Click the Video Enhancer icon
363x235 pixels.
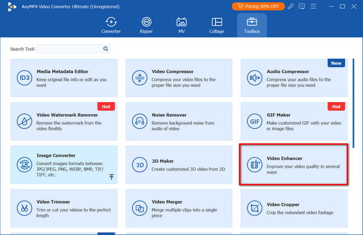tap(255, 165)
